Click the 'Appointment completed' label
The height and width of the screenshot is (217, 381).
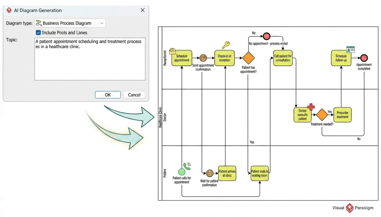pos(364,67)
